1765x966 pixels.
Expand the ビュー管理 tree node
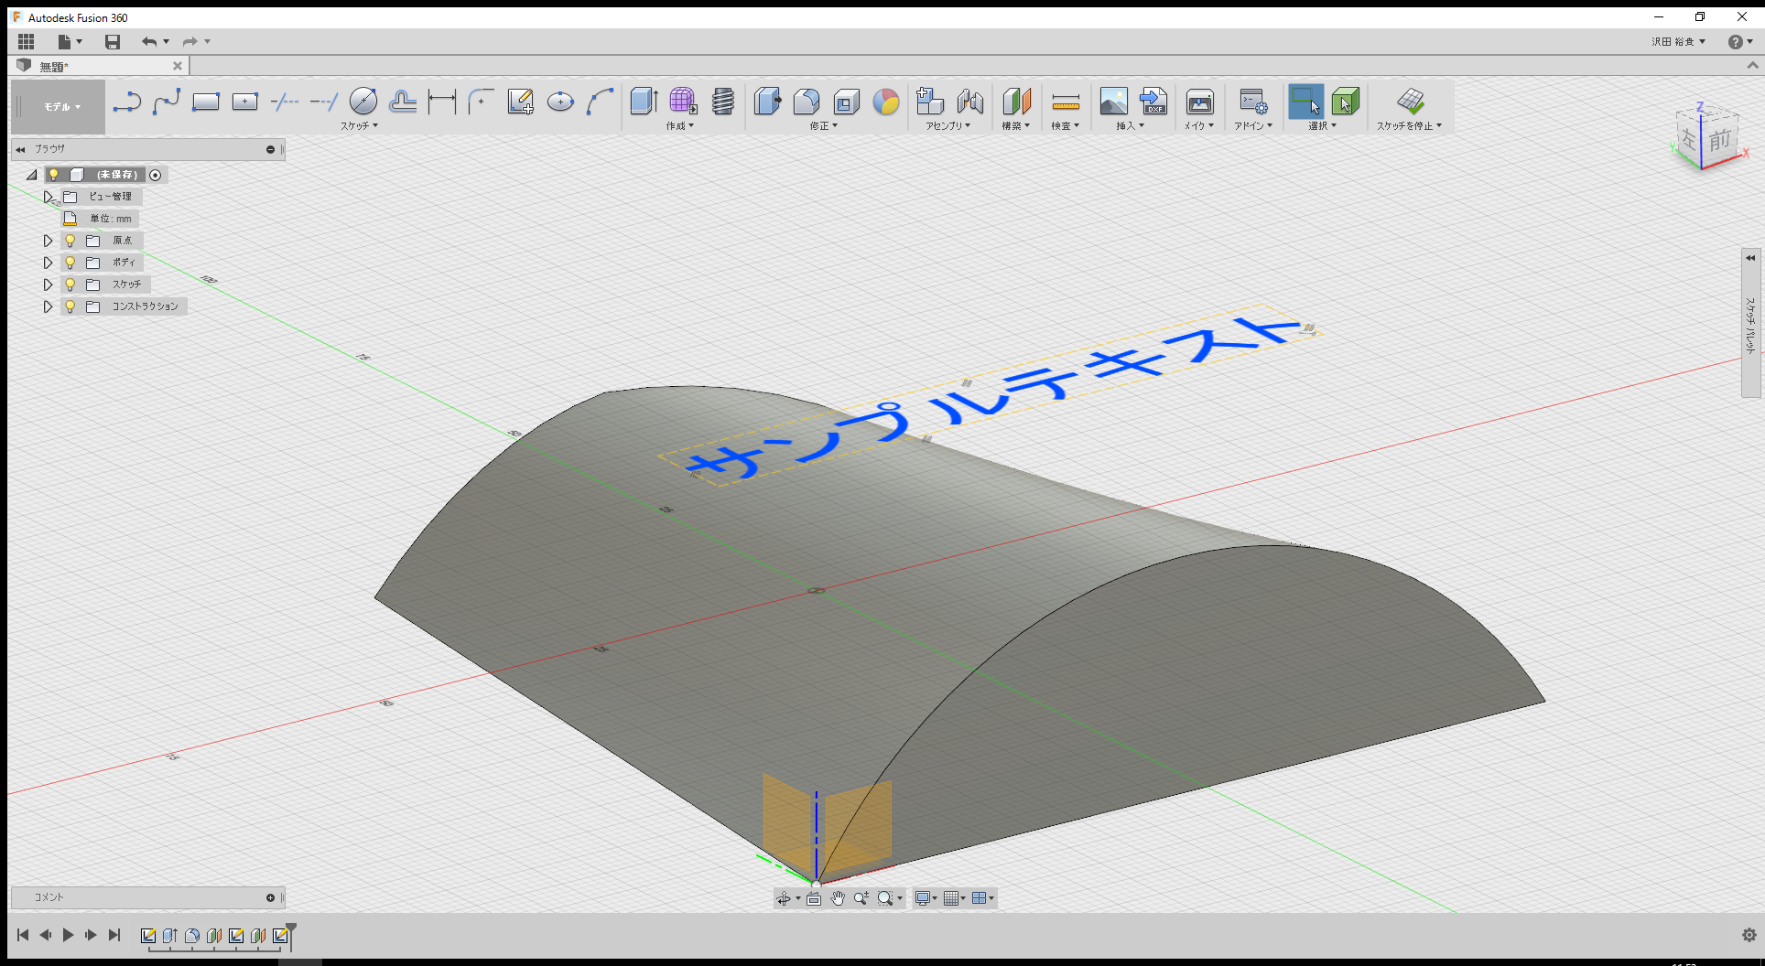(x=49, y=197)
